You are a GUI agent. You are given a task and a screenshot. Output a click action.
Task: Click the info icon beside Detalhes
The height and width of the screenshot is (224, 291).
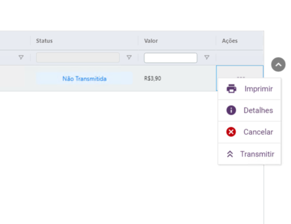pos(231,110)
